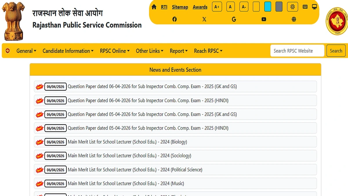Image resolution: width=348 pixels, height=196 pixels.
Task: Open the RPSC Online dropdown
Action: [115, 51]
